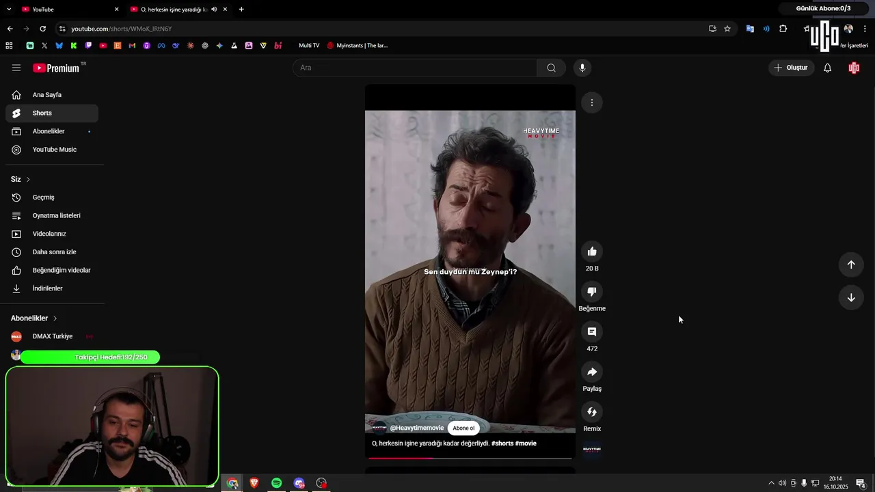Open Google Translate extension icon

click(750, 29)
